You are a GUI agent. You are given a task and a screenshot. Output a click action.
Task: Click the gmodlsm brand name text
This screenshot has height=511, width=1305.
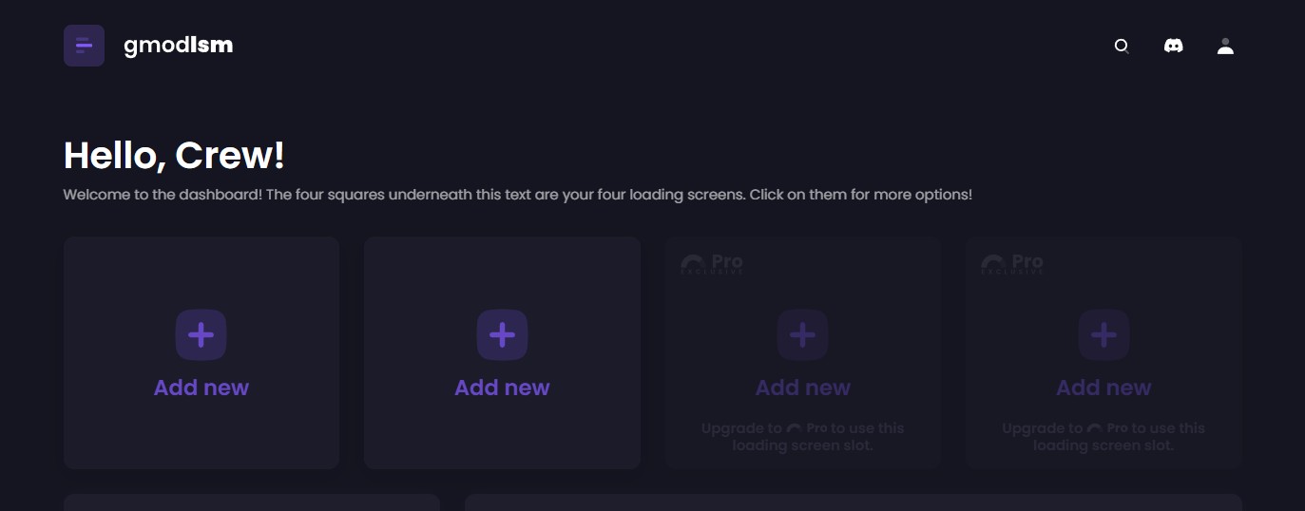[x=178, y=45]
